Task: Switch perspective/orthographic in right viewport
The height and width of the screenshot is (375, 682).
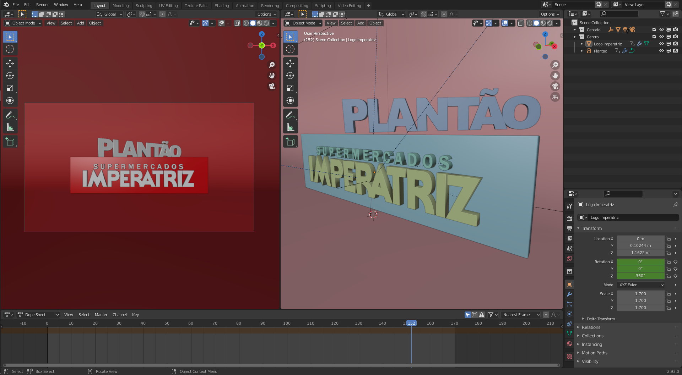Action: 555,97
